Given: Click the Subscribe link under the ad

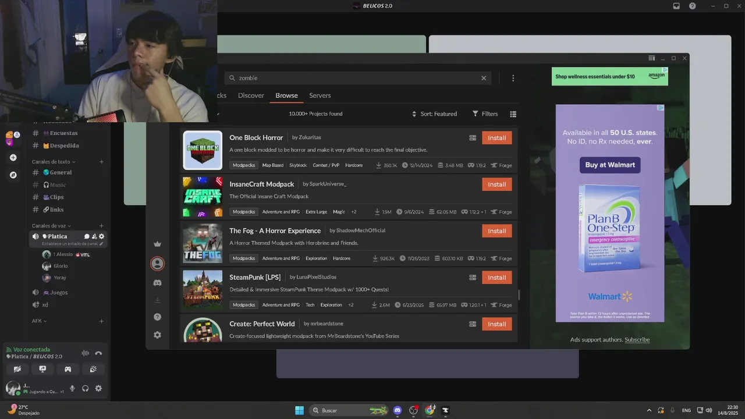Looking at the screenshot, I should pos(637,340).
